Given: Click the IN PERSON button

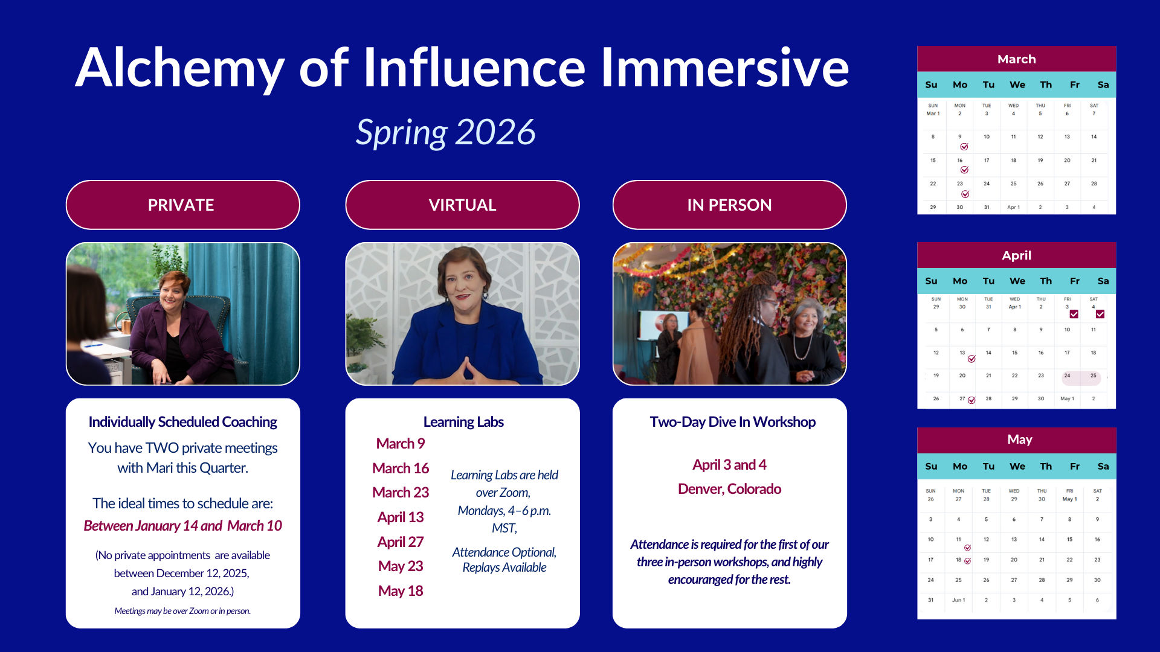Looking at the screenshot, I should click(729, 205).
